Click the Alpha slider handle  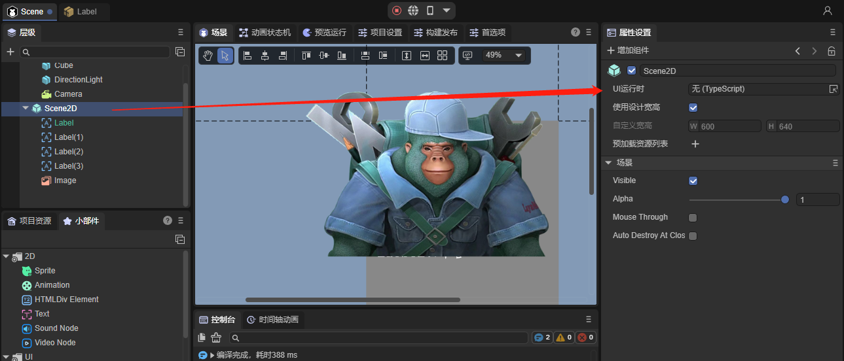click(785, 199)
